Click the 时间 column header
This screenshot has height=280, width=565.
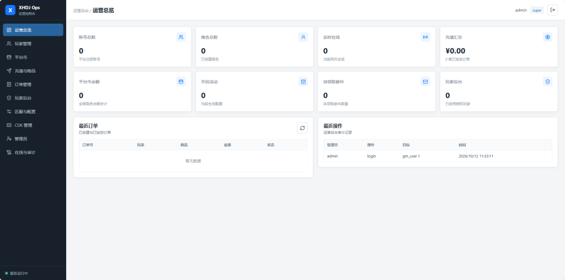pyautogui.click(x=462, y=144)
